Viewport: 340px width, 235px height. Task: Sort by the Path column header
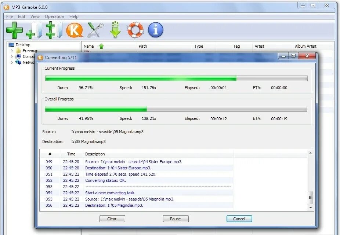(164, 46)
